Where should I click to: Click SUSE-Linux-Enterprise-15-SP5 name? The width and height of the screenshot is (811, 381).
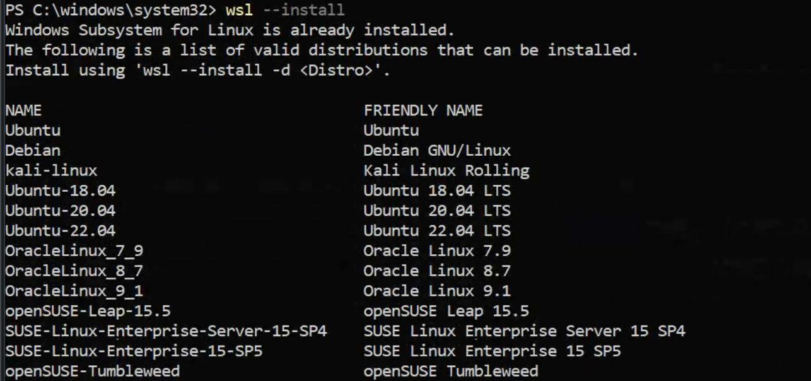point(134,351)
